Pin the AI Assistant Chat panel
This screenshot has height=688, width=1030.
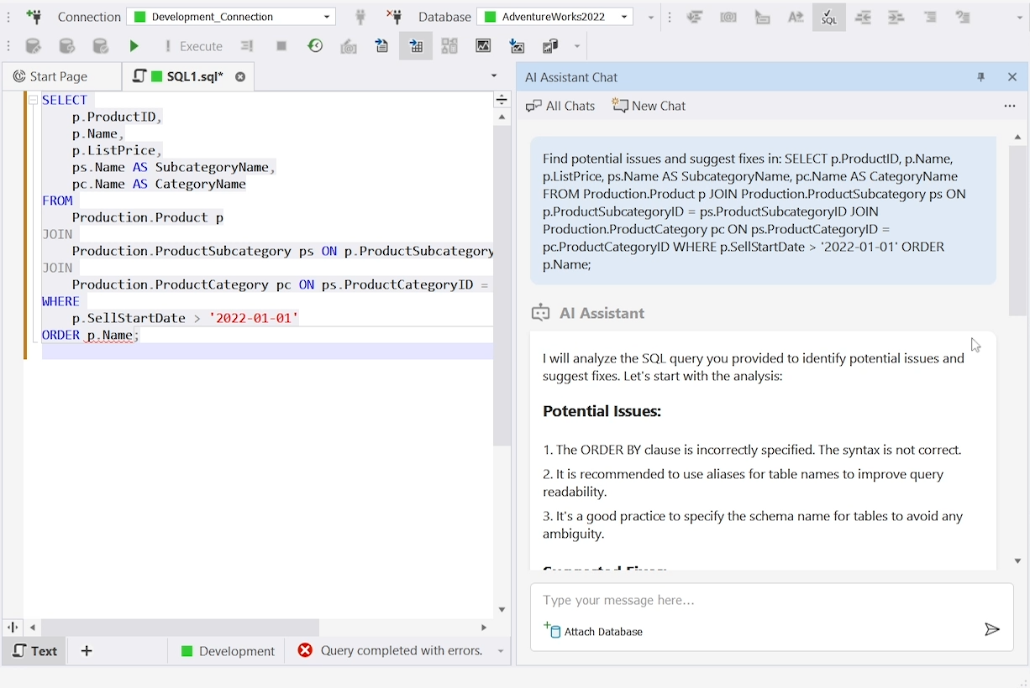click(x=980, y=77)
